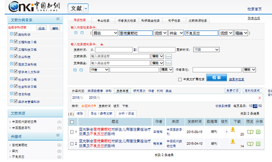Click 分析 / 阅读 button
The image size is (272, 162).
click(126, 114)
